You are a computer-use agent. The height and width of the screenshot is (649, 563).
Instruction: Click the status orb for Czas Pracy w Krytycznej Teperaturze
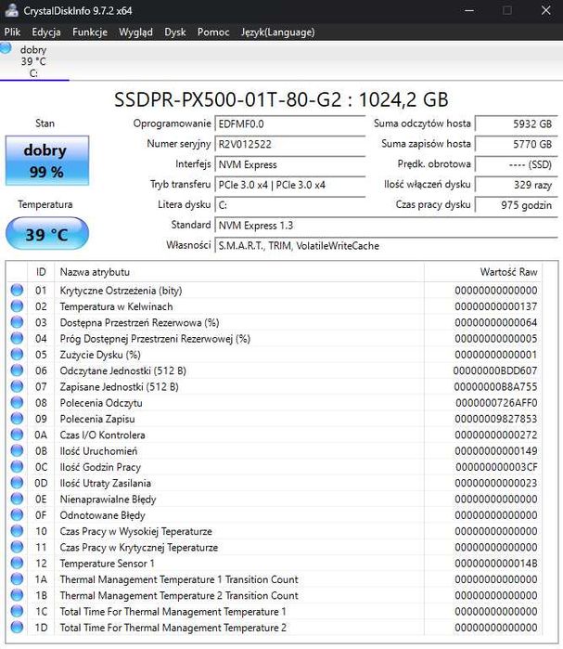click(x=17, y=547)
